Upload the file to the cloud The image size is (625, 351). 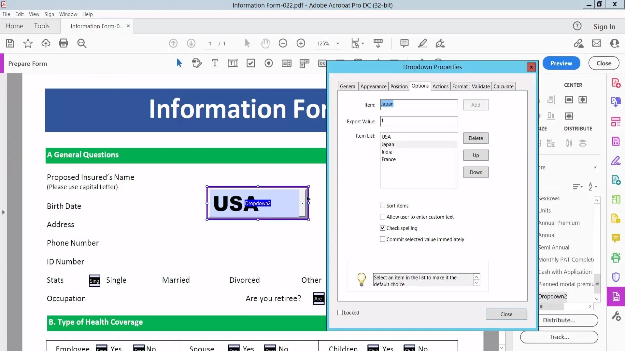46,43
